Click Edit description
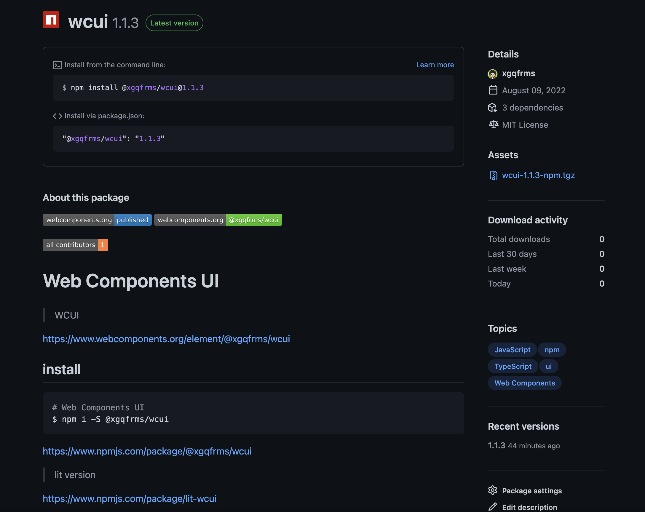The height and width of the screenshot is (512, 645). tap(529, 507)
